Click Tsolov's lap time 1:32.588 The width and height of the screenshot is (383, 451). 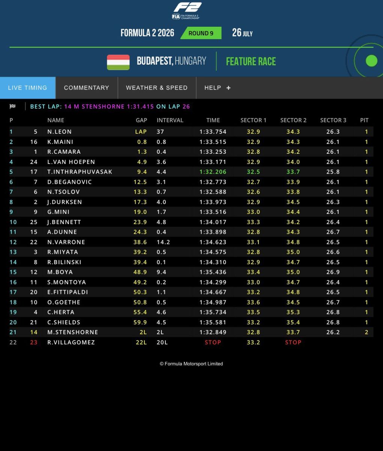pyautogui.click(x=213, y=192)
